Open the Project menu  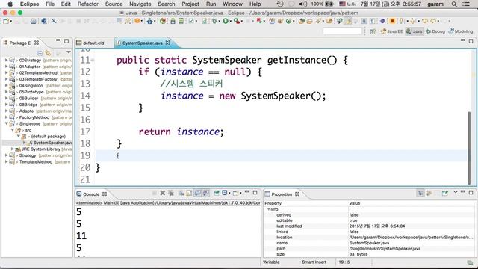click(190, 4)
